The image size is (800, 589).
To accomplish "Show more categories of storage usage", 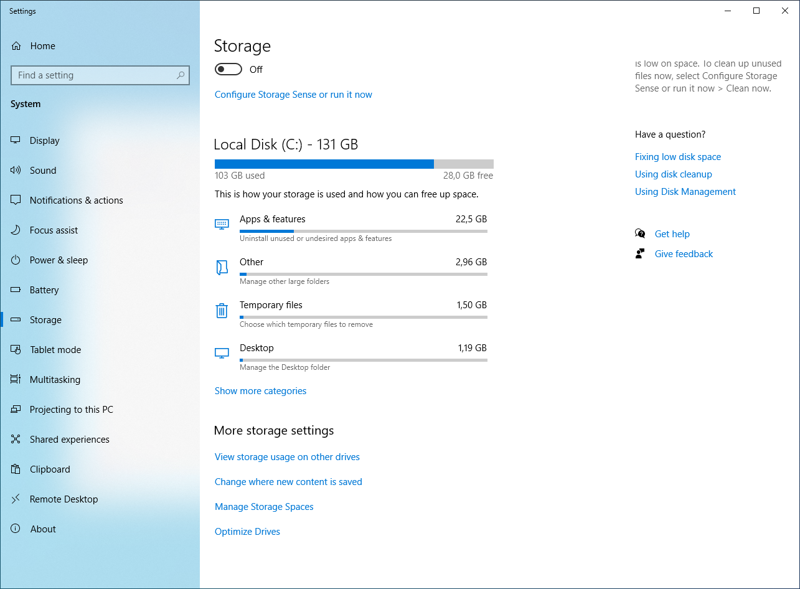I will pos(260,390).
